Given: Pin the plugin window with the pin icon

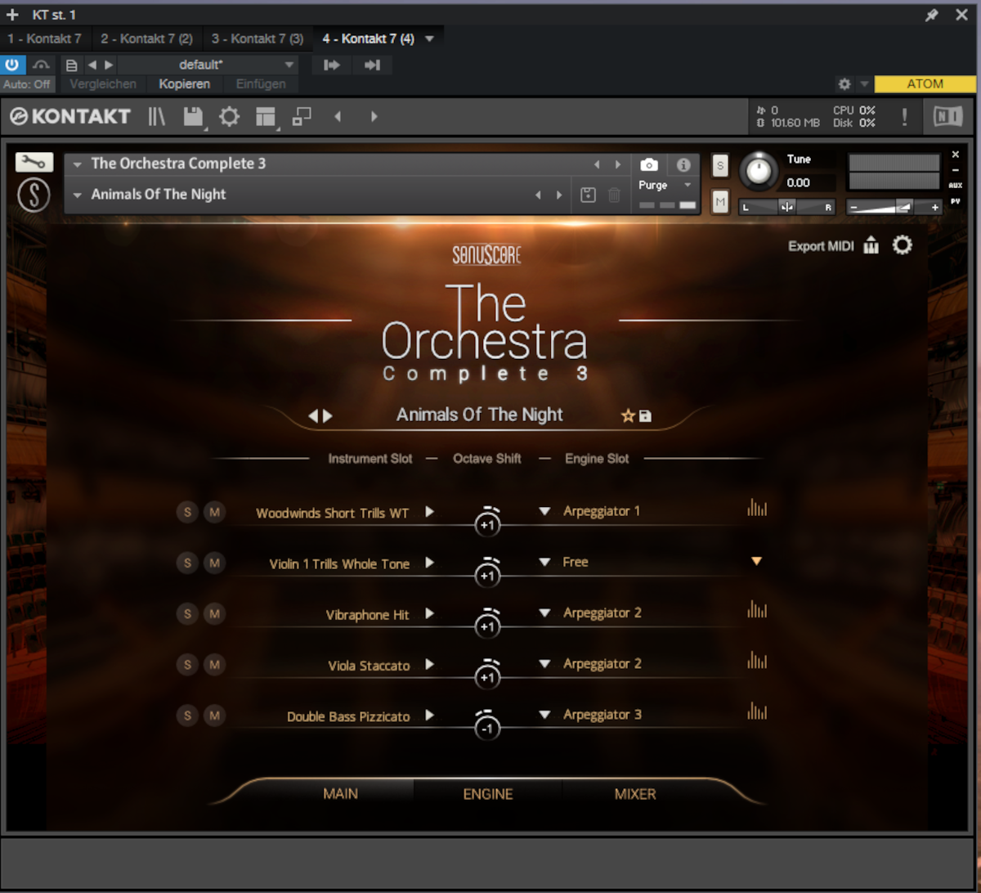Looking at the screenshot, I should coord(931,15).
